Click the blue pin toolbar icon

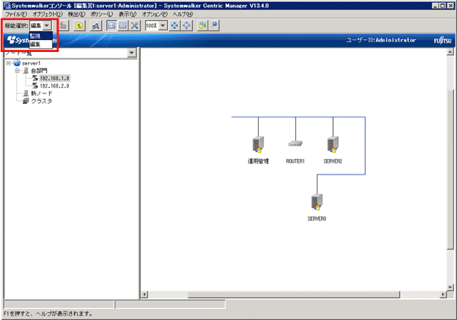(214, 26)
